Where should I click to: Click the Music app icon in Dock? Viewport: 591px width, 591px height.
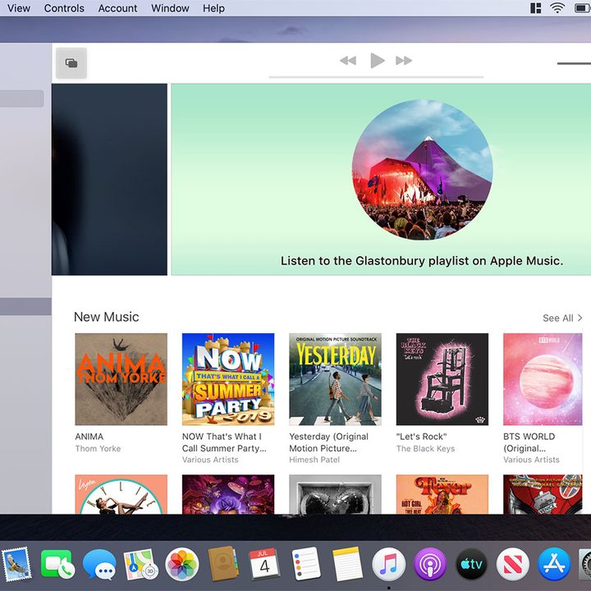click(x=388, y=564)
